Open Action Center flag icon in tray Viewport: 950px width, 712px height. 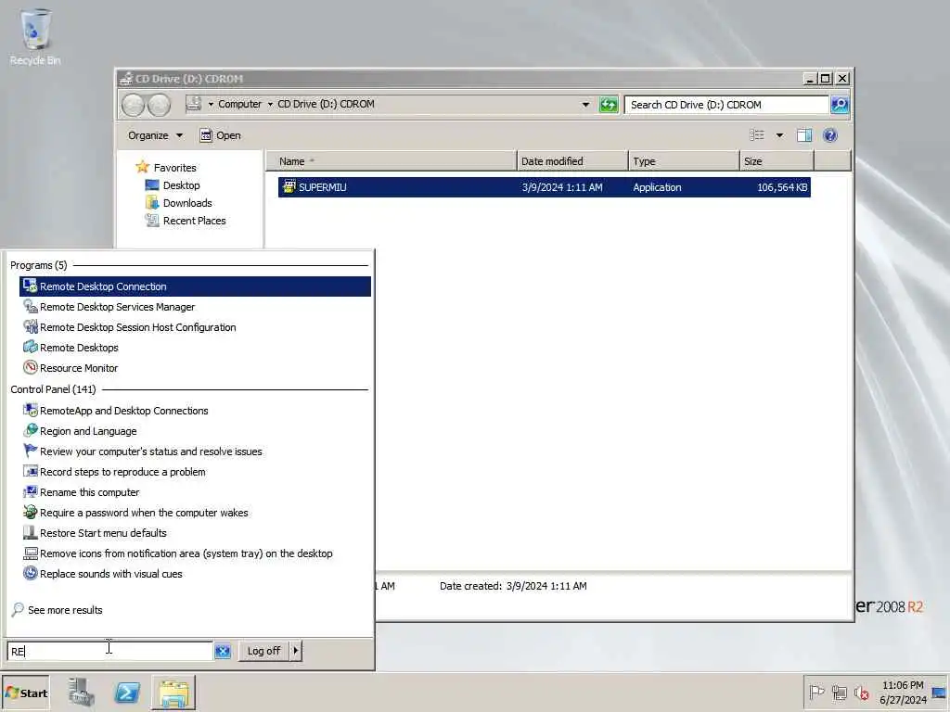pyautogui.click(x=816, y=692)
